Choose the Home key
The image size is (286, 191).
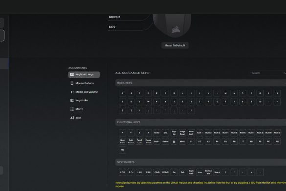(156, 133)
